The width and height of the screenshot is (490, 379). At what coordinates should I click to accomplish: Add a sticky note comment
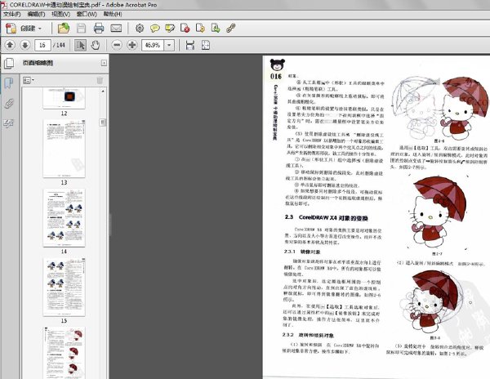tap(154, 29)
